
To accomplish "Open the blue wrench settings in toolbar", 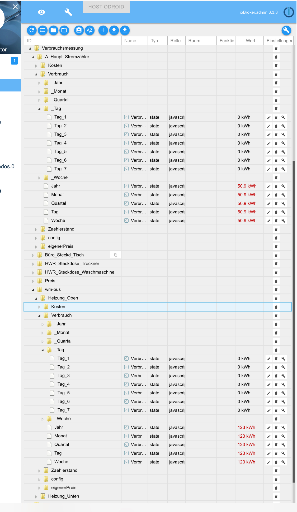I will click(x=286, y=30).
